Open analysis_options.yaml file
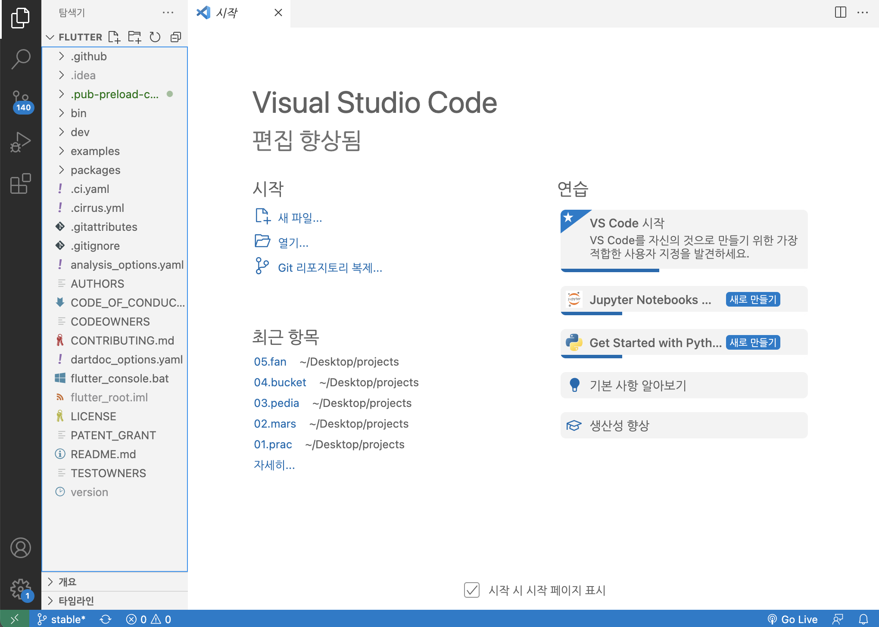Screen dimensions: 879x627 pos(115,265)
